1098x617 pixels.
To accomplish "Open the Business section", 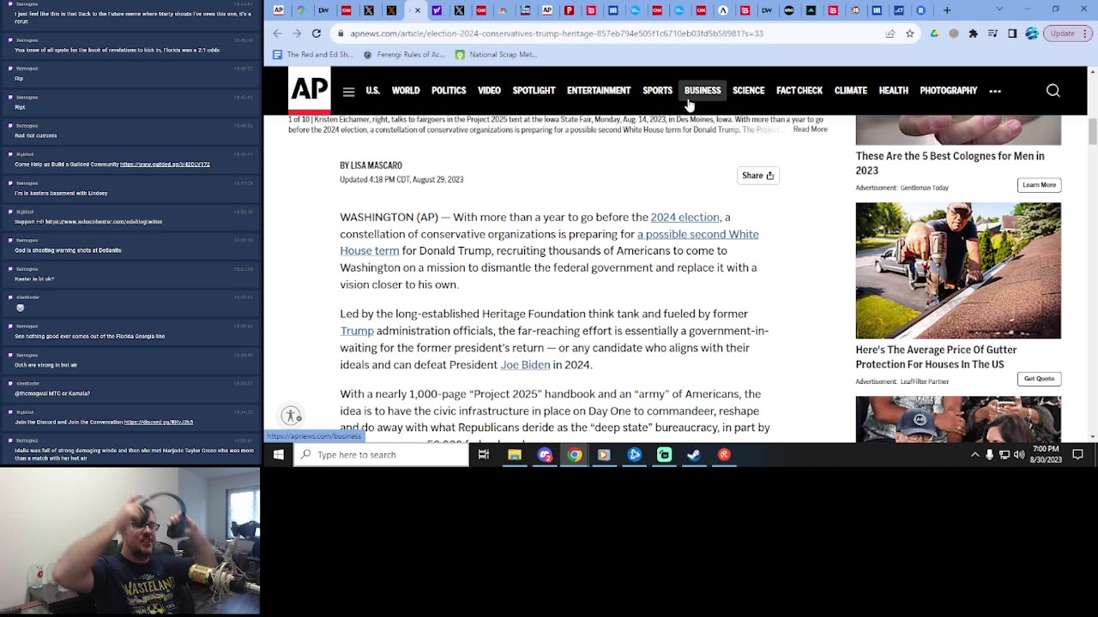I will [703, 91].
